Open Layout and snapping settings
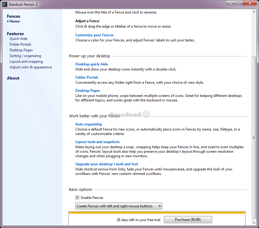 [x=26, y=61]
